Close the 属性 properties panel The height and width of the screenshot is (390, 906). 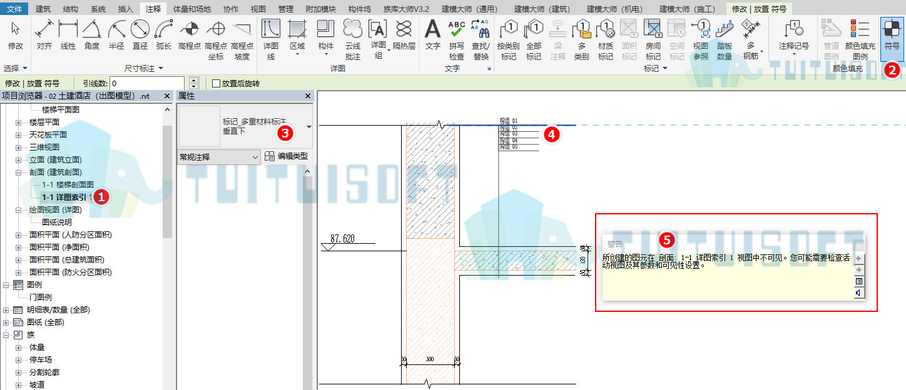click(308, 96)
